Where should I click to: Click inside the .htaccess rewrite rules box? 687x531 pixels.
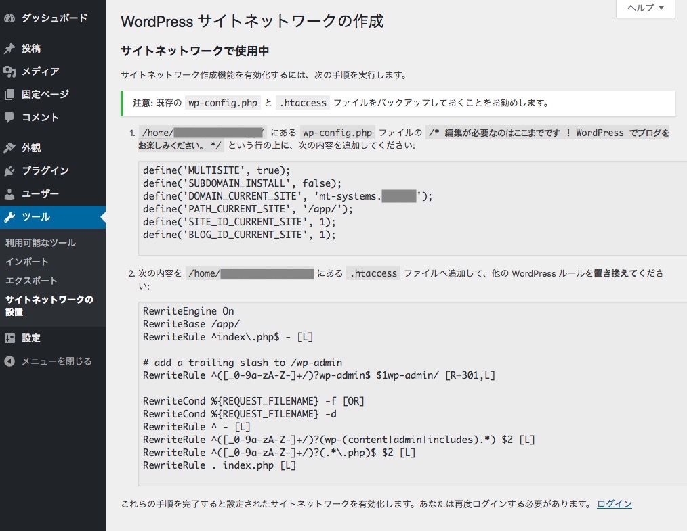pos(413,394)
